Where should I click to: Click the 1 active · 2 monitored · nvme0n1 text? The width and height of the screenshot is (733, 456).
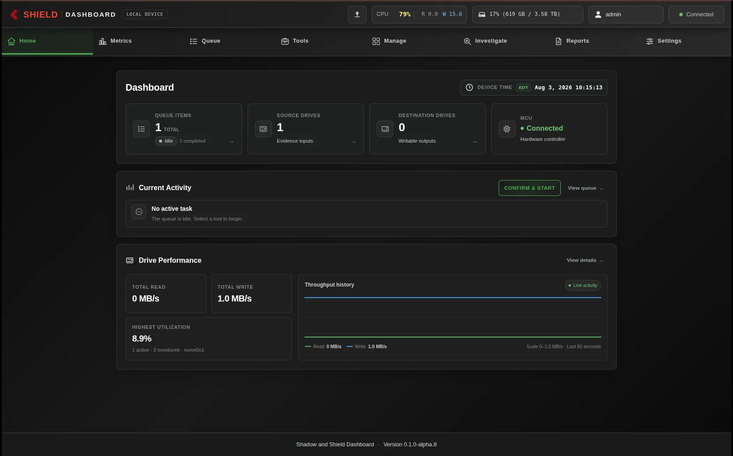click(168, 350)
